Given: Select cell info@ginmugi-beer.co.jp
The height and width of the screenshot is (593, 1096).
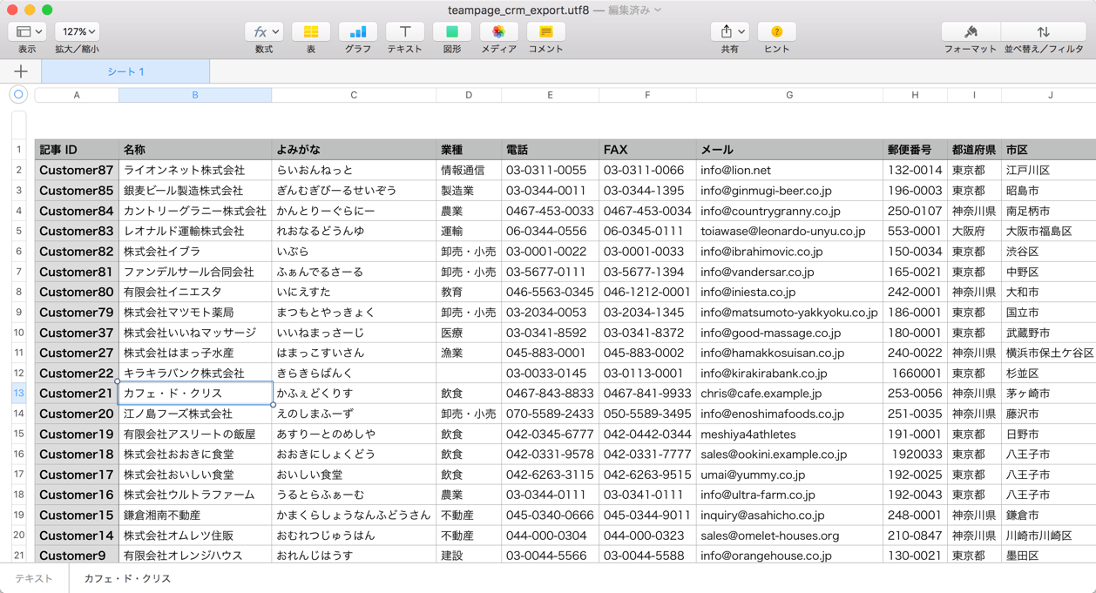Looking at the screenshot, I should (789, 191).
